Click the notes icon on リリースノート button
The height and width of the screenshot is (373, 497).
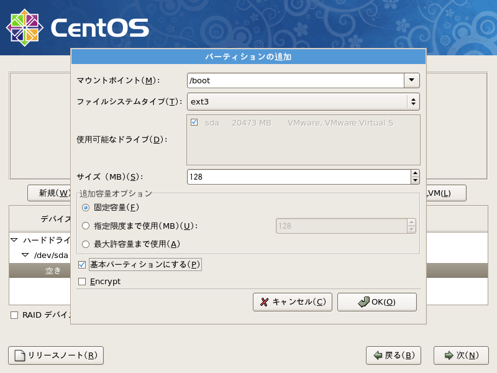click(21, 356)
